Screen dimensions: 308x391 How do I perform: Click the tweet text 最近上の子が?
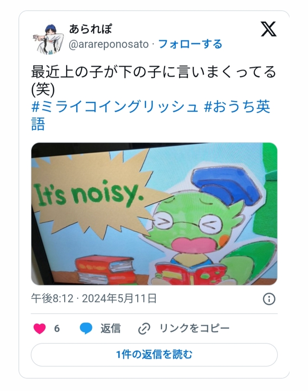pyautogui.click(x=75, y=72)
